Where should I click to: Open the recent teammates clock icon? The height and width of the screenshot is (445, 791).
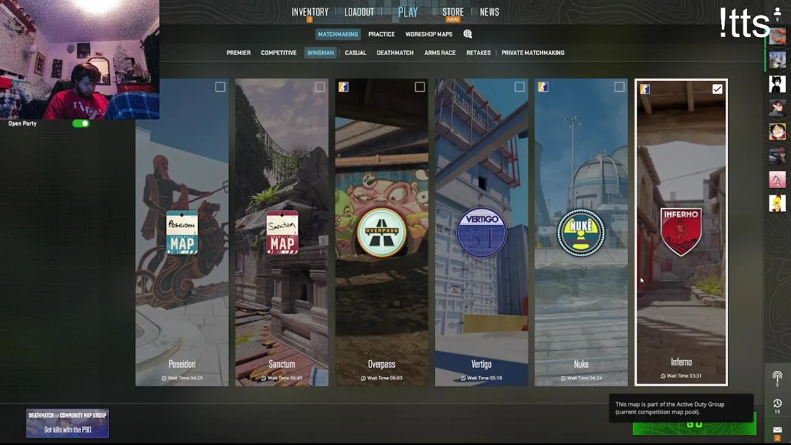777,404
